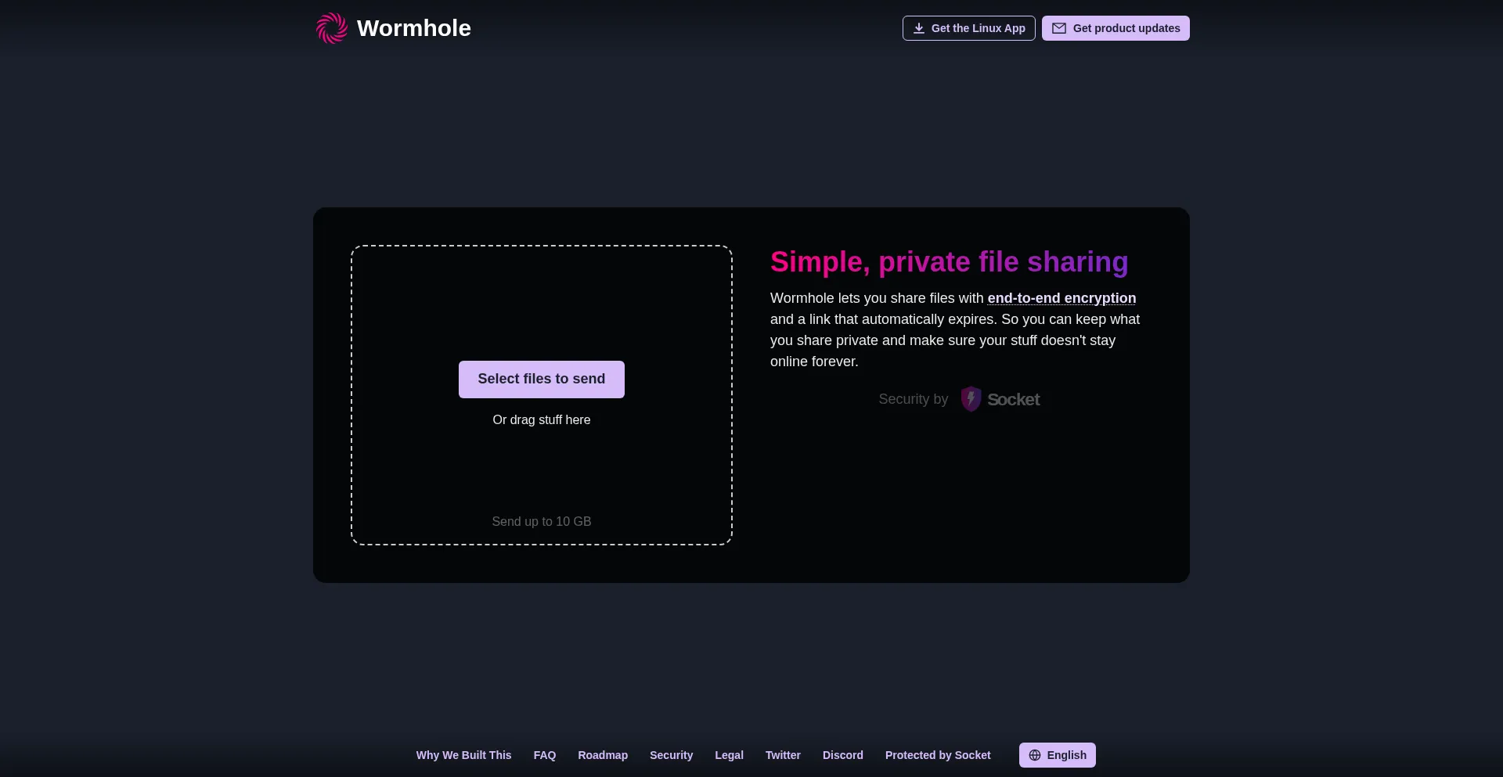Click the Wormhole swirl logo icon
The height and width of the screenshot is (777, 1503).
(332, 28)
